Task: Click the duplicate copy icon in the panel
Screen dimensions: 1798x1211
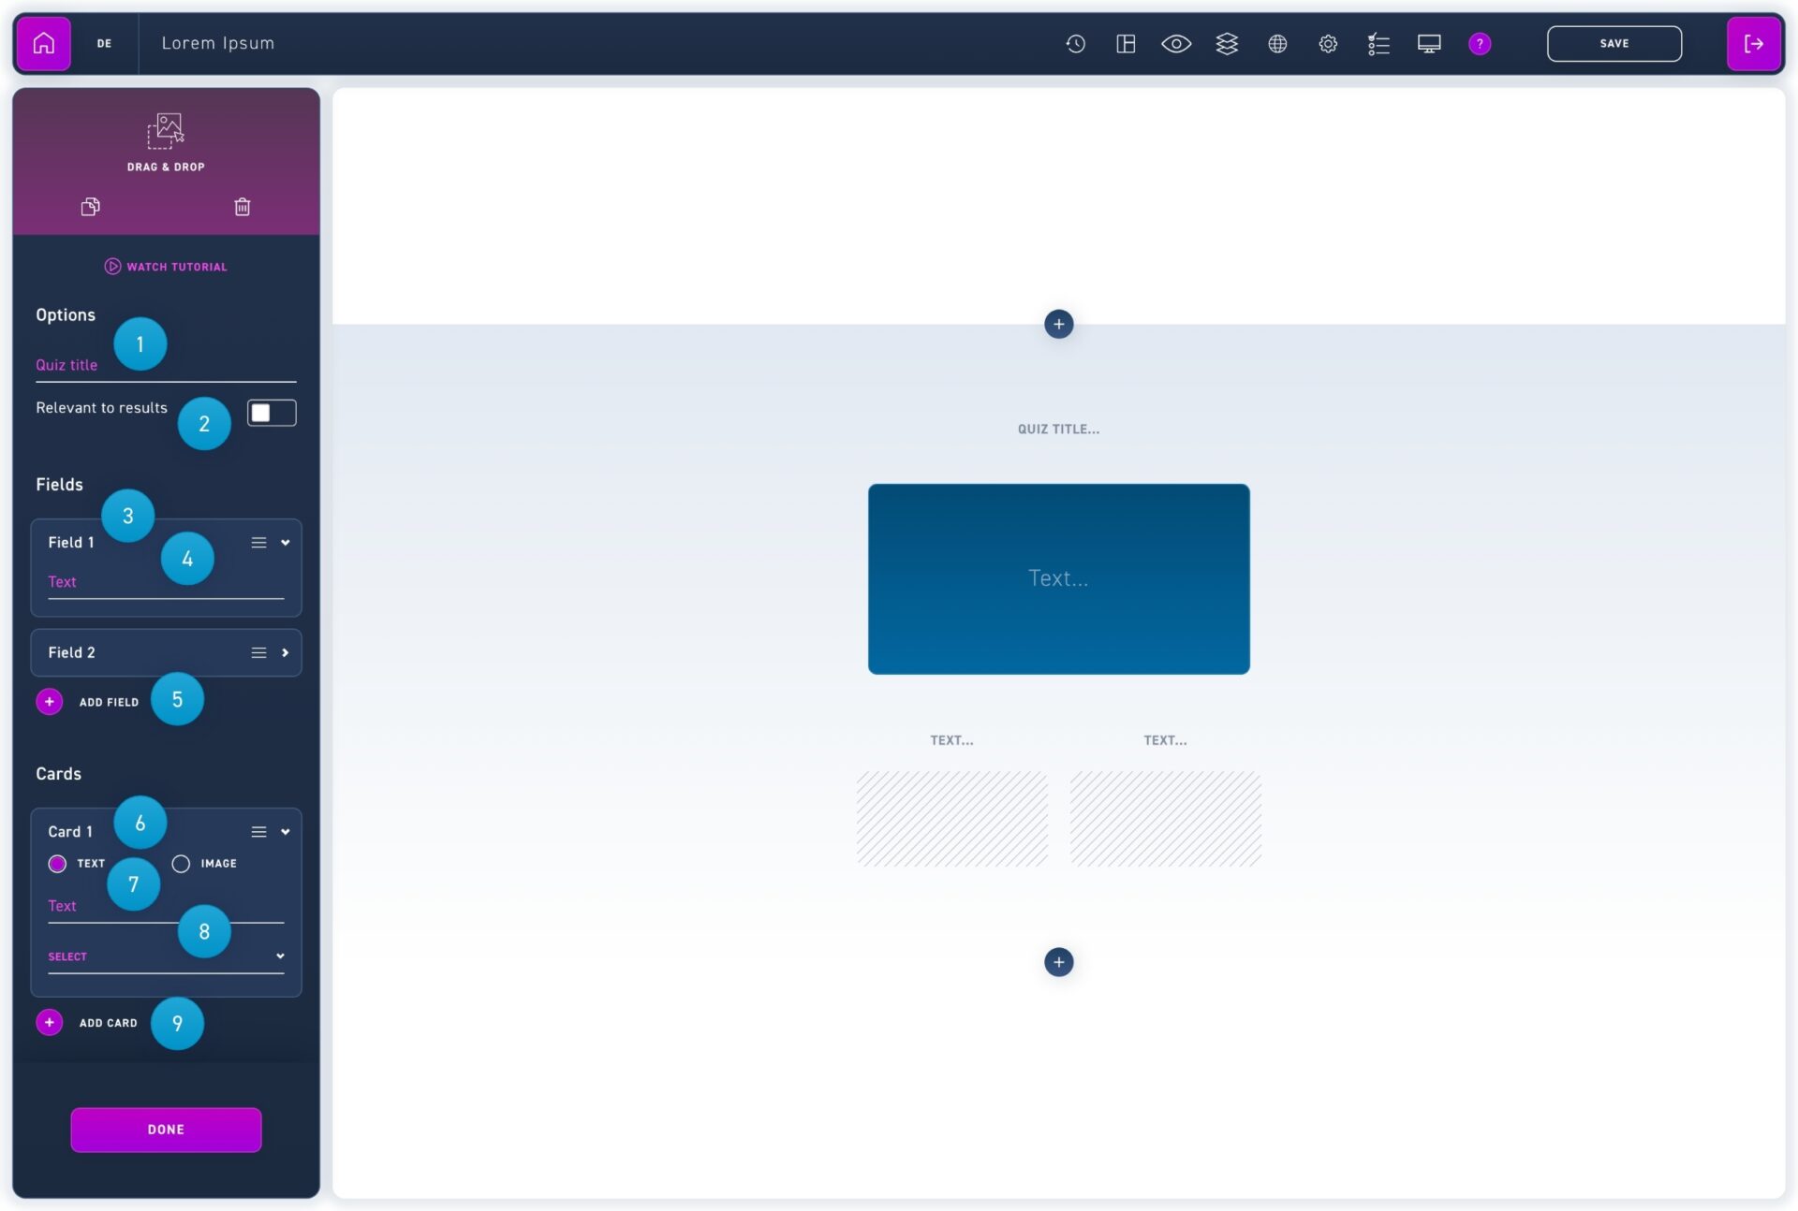Action: pyautogui.click(x=90, y=207)
